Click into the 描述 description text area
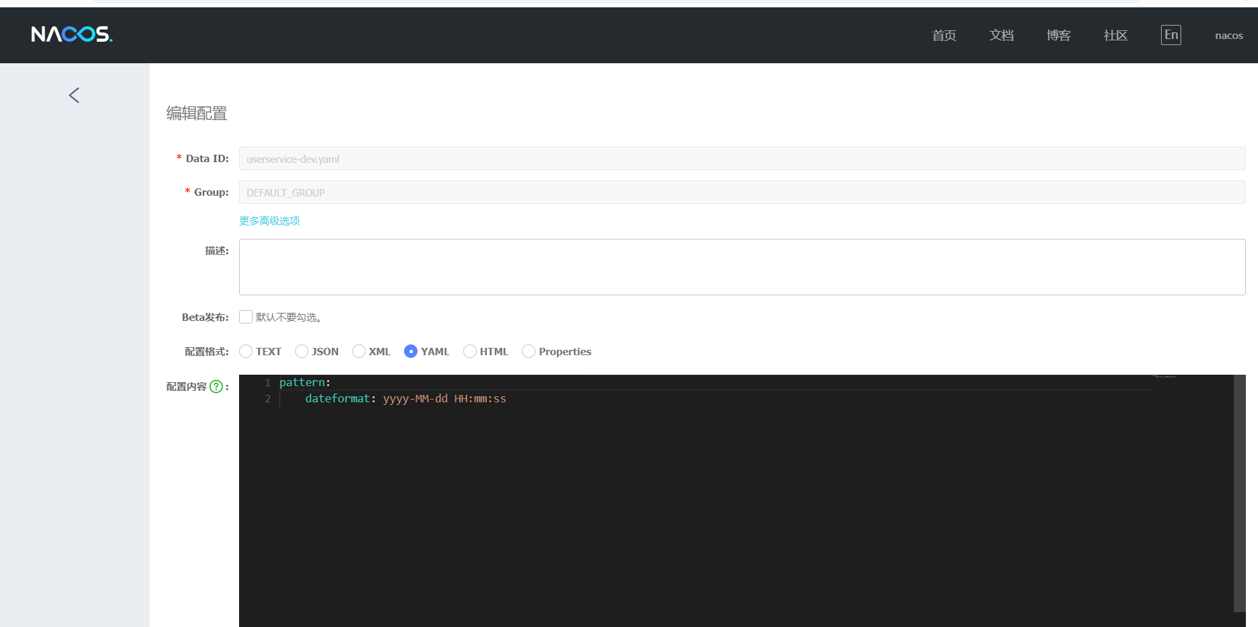The height and width of the screenshot is (627, 1258). click(741, 267)
